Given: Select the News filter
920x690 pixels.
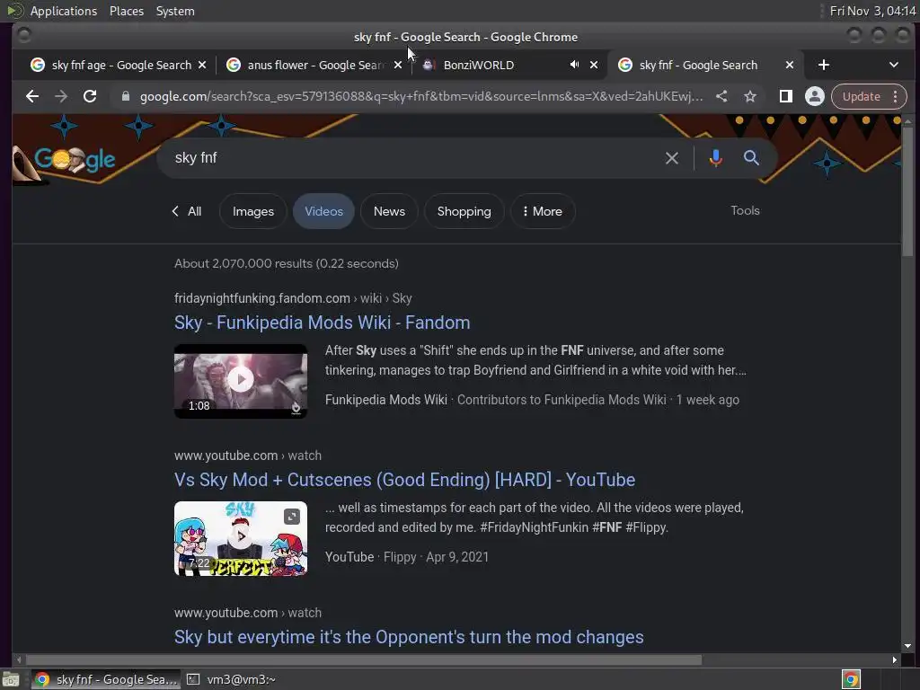Looking at the screenshot, I should (389, 211).
